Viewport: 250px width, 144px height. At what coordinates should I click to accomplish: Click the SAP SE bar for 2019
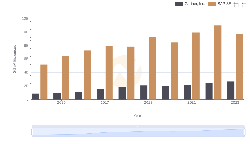(x=152, y=68)
